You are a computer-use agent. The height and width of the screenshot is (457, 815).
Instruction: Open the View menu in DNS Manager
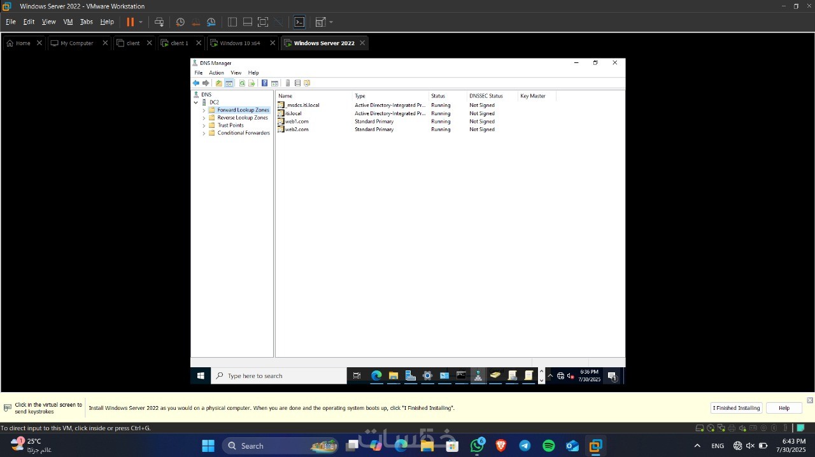pyautogui.click(x=236, y=73)
